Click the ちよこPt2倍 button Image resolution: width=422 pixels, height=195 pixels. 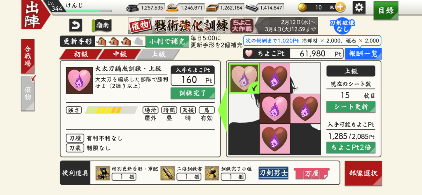[x=351, y=147]
